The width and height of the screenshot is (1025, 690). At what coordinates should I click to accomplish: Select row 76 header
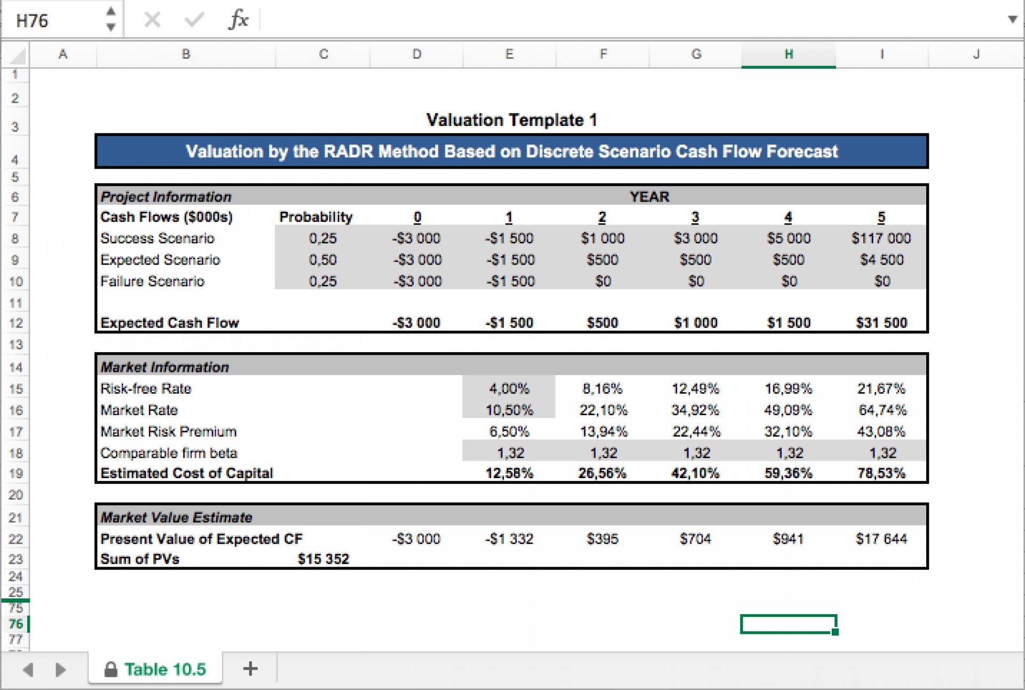15,624
